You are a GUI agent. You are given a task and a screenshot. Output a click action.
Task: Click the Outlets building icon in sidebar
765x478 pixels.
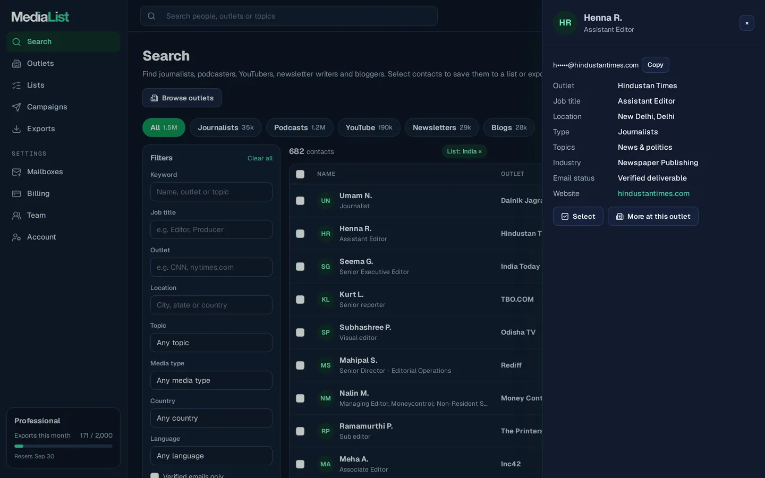point(16,64)
